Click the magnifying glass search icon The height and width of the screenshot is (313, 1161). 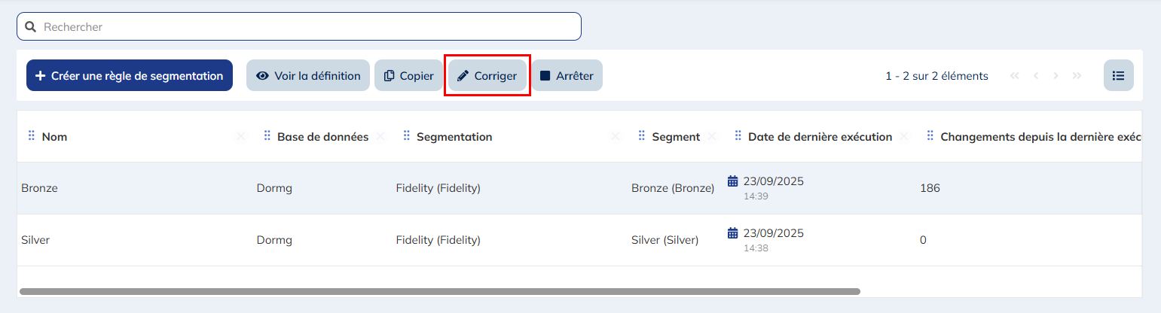tap(31, 27)
